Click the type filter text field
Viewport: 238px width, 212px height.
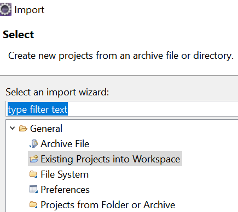pyautogui.click(x=122, y=109)
